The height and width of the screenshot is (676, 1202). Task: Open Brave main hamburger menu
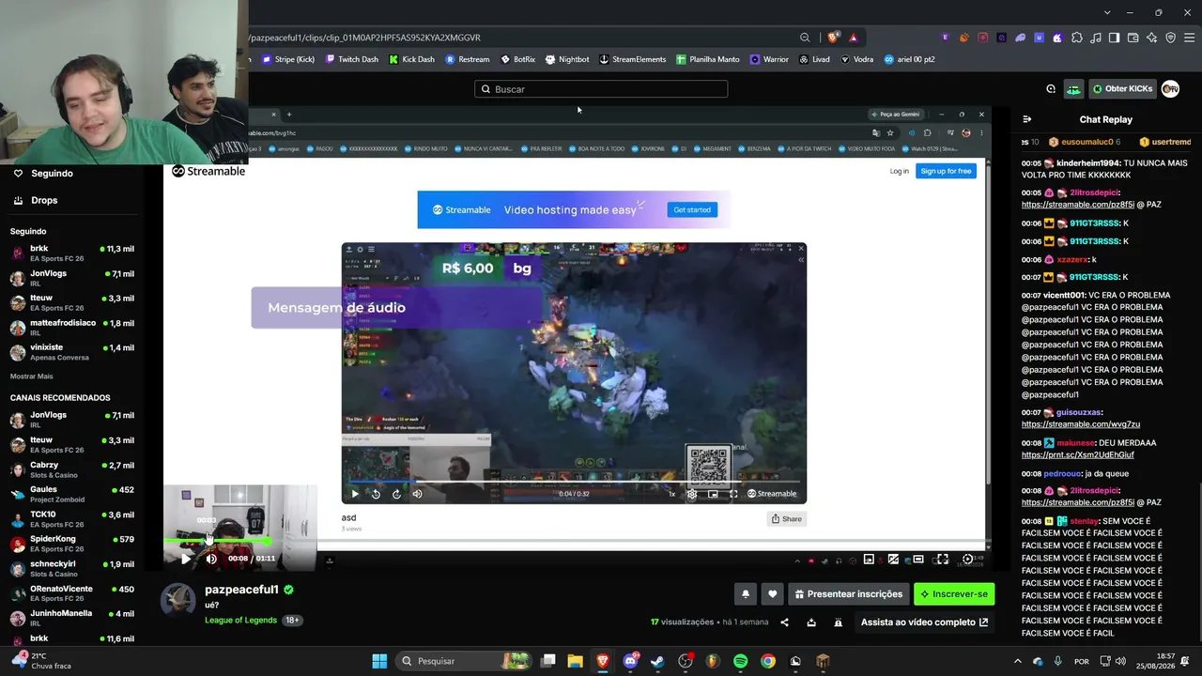[x=1190, y=38]
